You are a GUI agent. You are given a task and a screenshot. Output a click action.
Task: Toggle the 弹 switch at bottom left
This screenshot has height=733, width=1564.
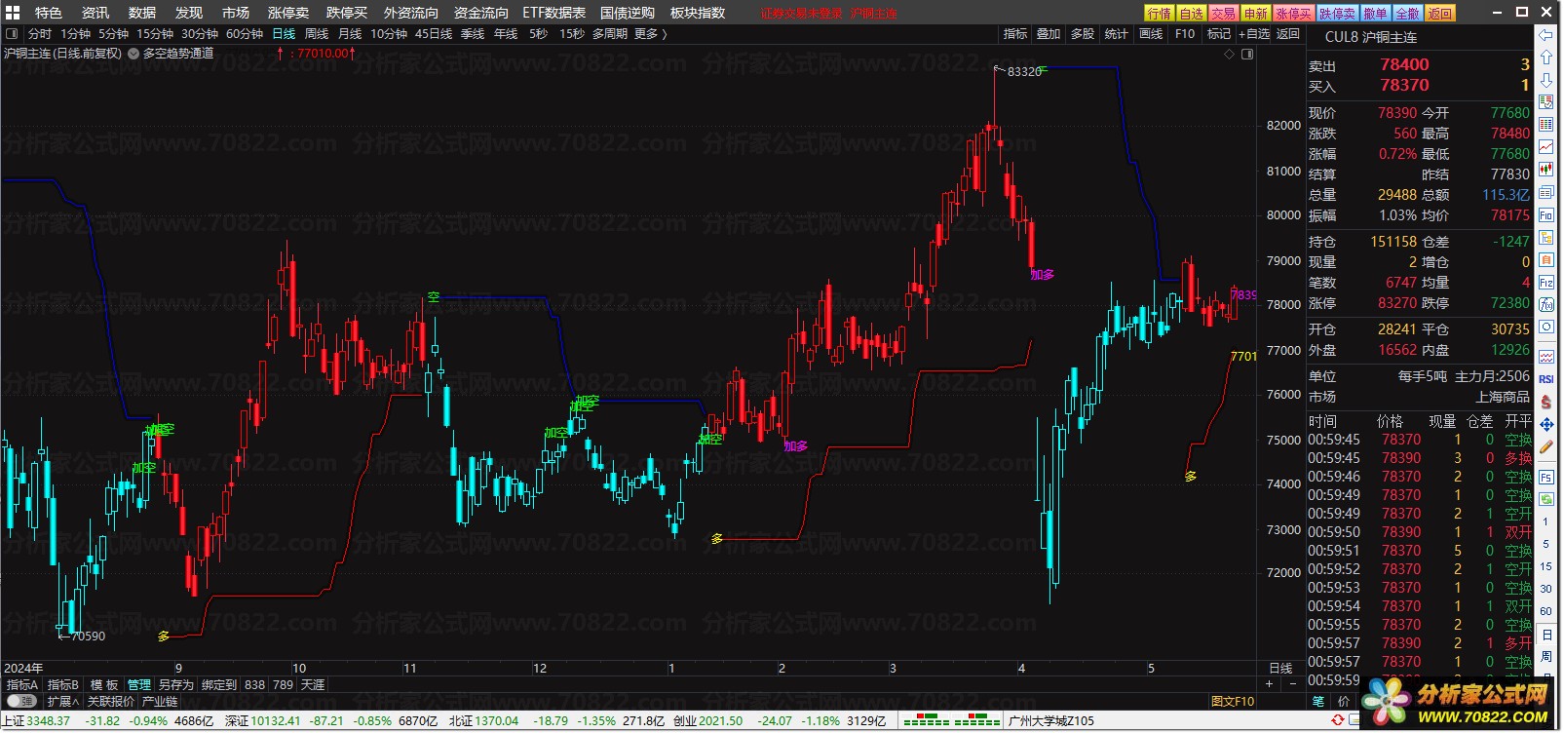click(19, 701)
